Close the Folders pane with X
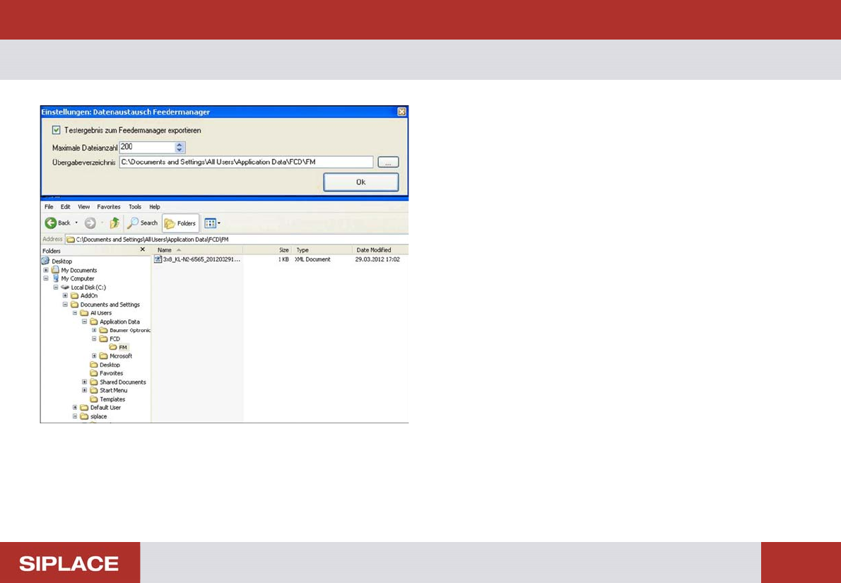The height and width of the screenshot is (583, 841). (x=143, y=250)
